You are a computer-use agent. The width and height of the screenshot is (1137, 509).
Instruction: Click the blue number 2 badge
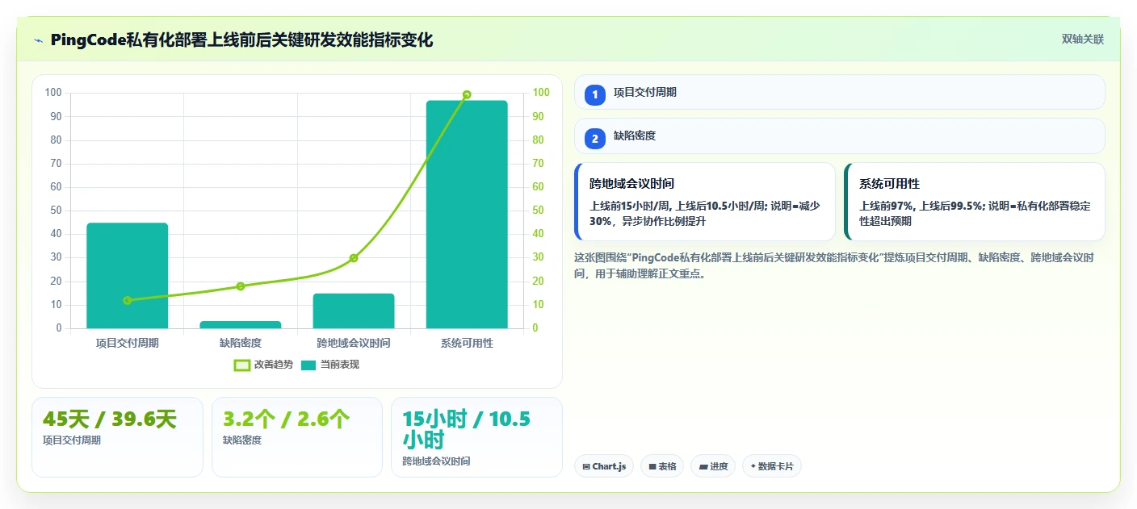click(x=595, y=138)
